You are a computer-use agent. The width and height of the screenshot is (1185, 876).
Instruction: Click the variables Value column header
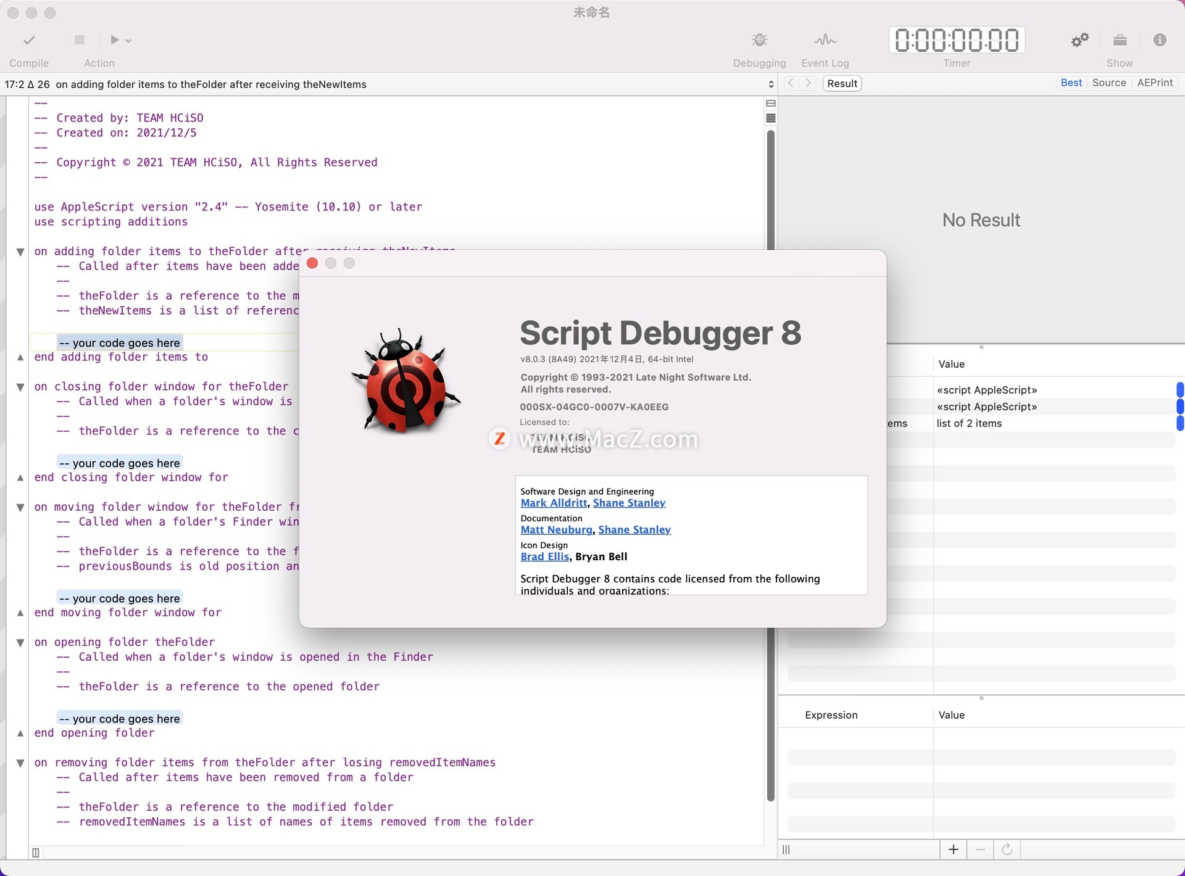click(x=951, y=364)
